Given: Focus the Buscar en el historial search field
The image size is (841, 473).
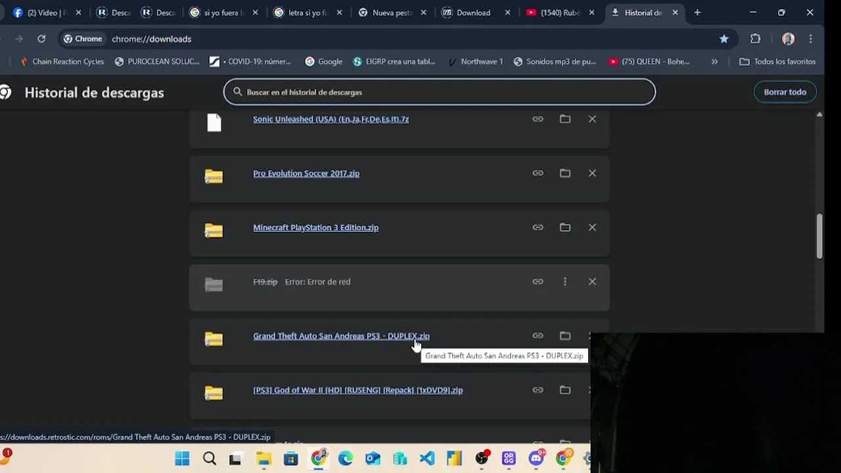Looking at the screenshot, I should click(440, 92).
